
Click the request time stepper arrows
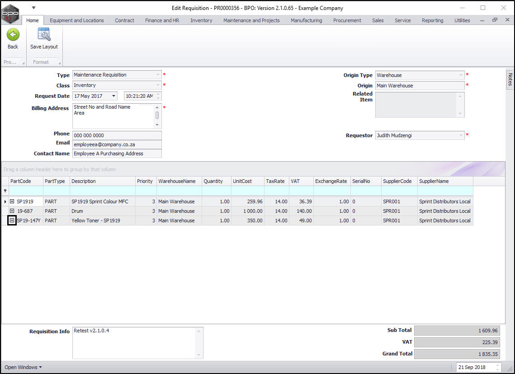click(x=158, y=96)
